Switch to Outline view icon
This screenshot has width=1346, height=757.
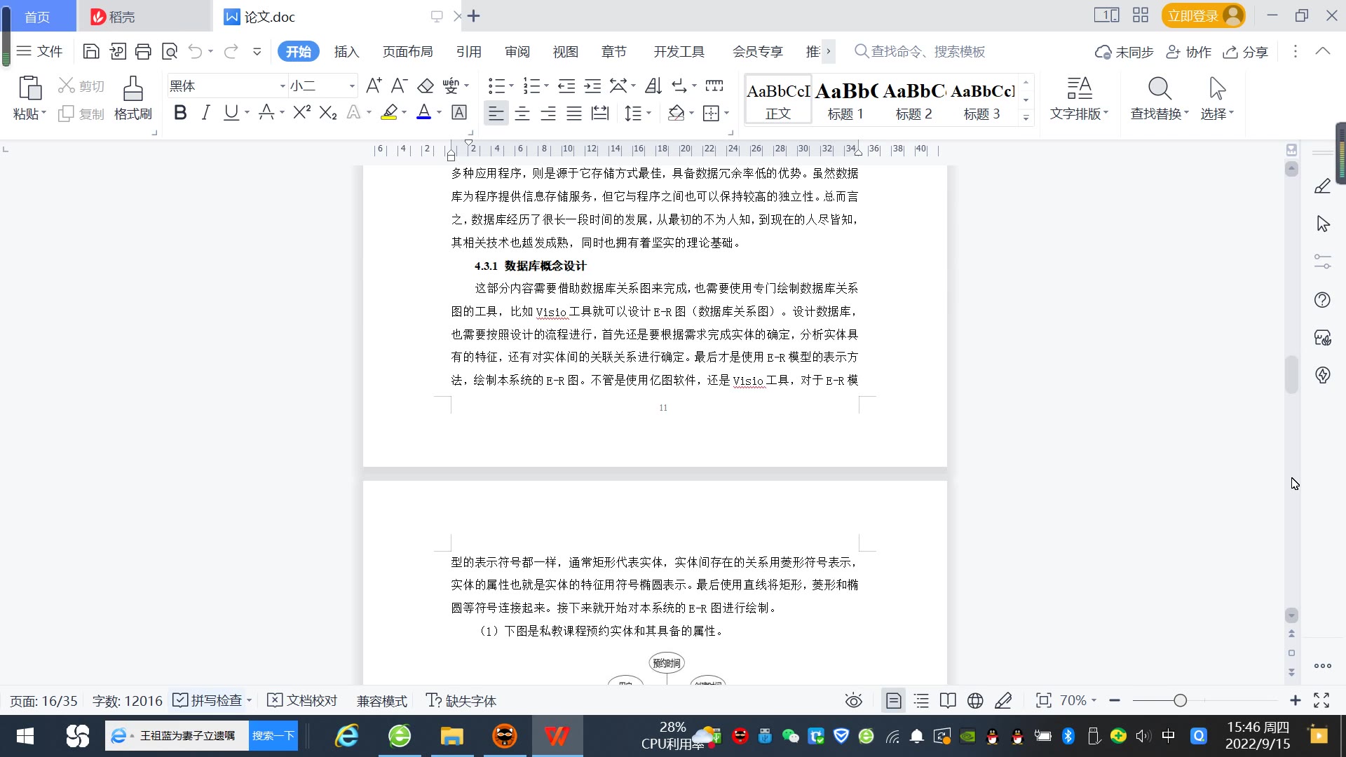(921, 700)
